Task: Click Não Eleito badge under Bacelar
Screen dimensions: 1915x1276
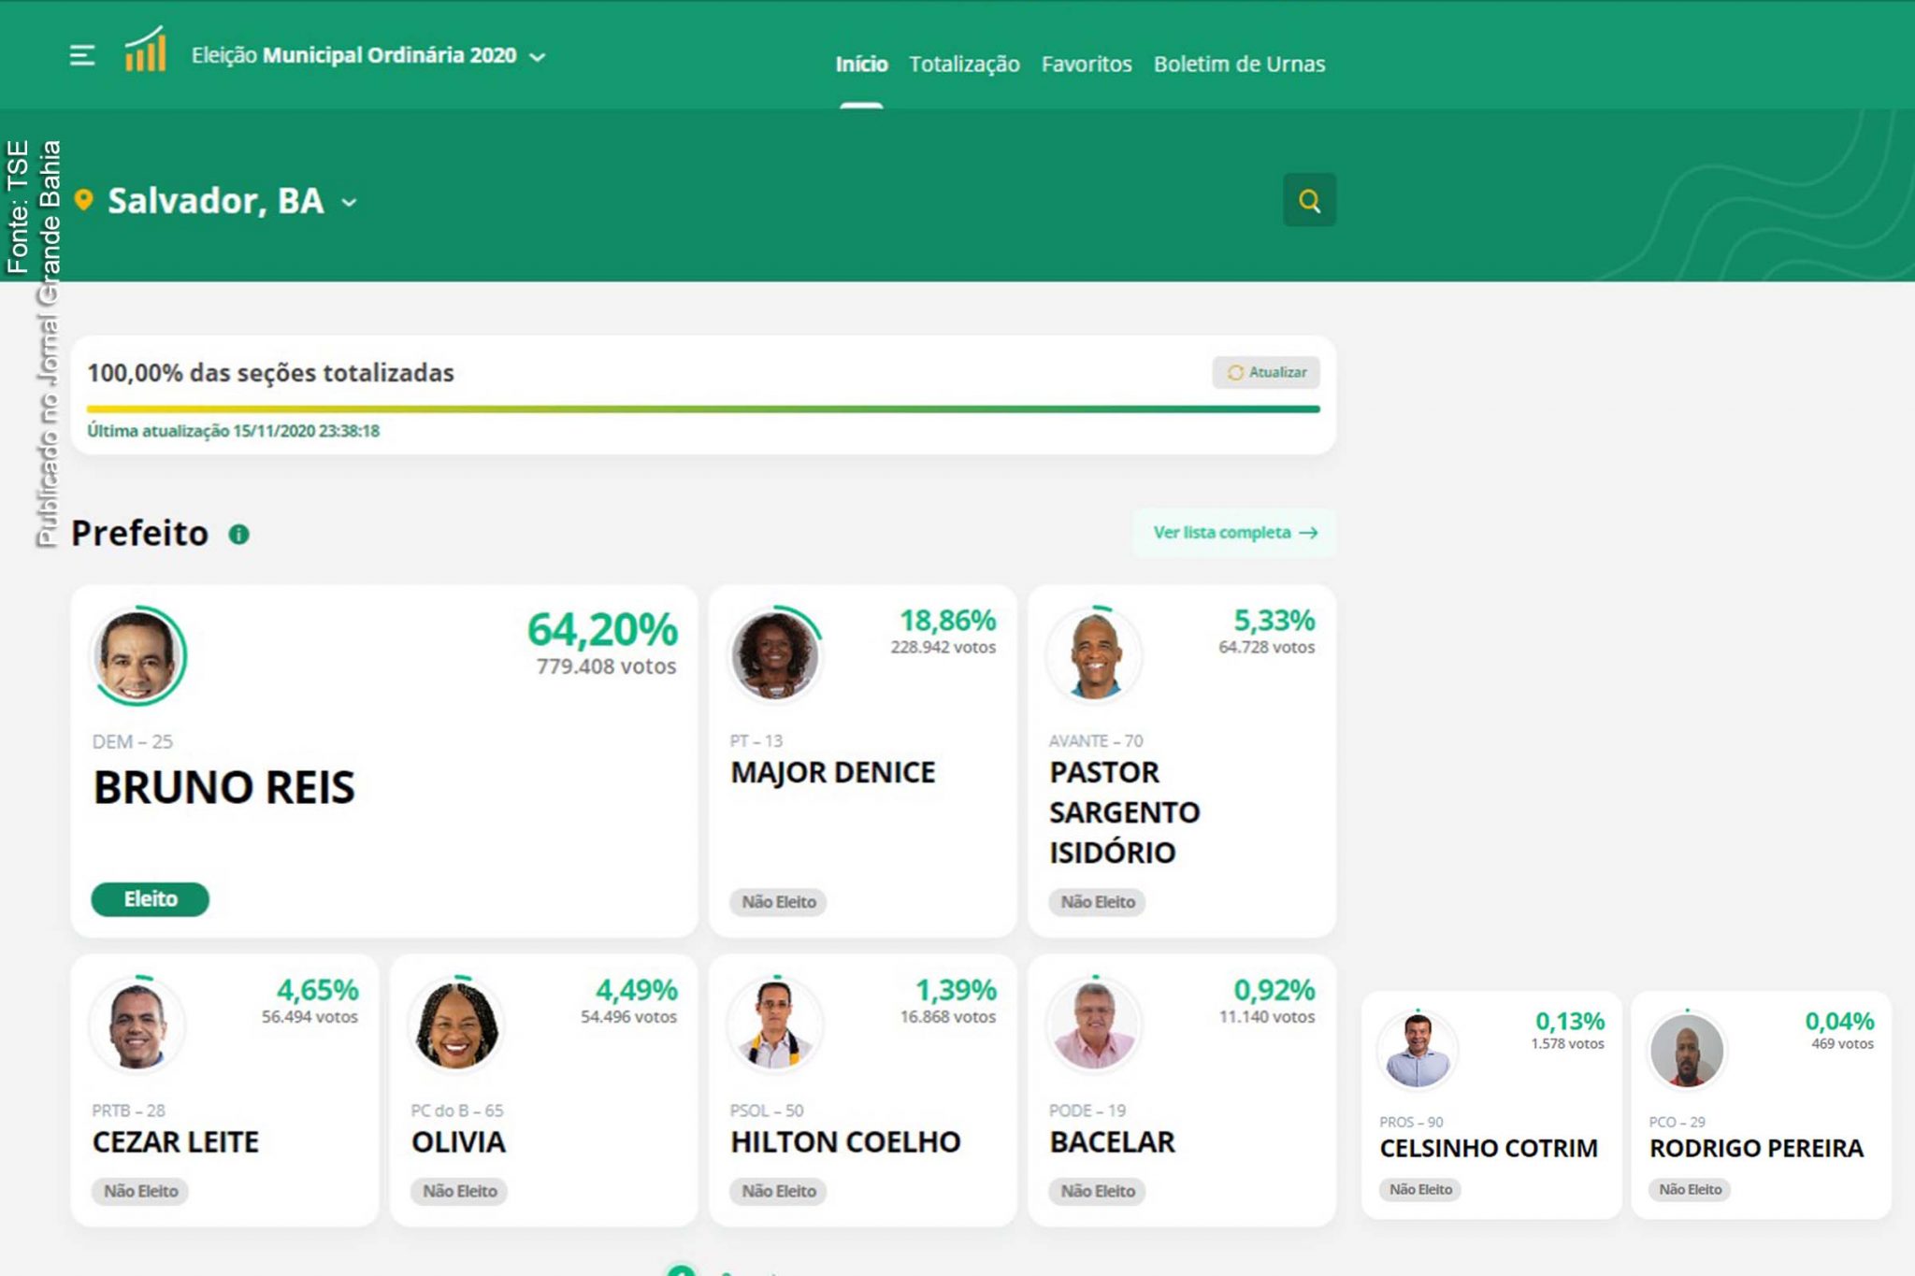Action: coord(1097,1191)
